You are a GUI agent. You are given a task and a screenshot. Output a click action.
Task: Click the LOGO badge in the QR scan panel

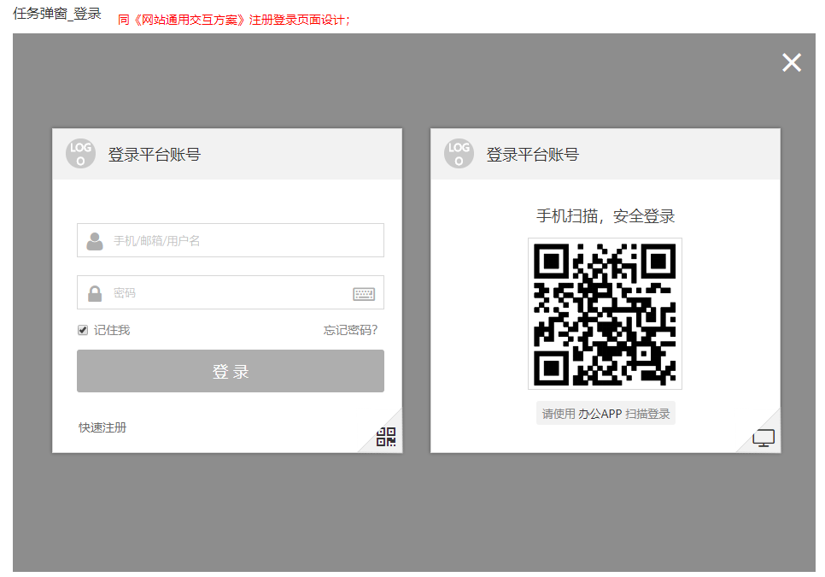[459, 154]
